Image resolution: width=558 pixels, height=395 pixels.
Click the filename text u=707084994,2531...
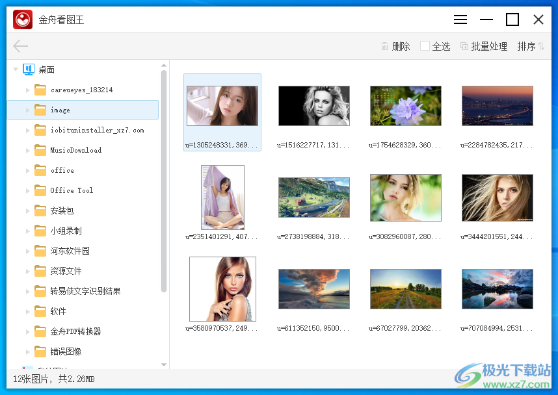coord(497,328)
